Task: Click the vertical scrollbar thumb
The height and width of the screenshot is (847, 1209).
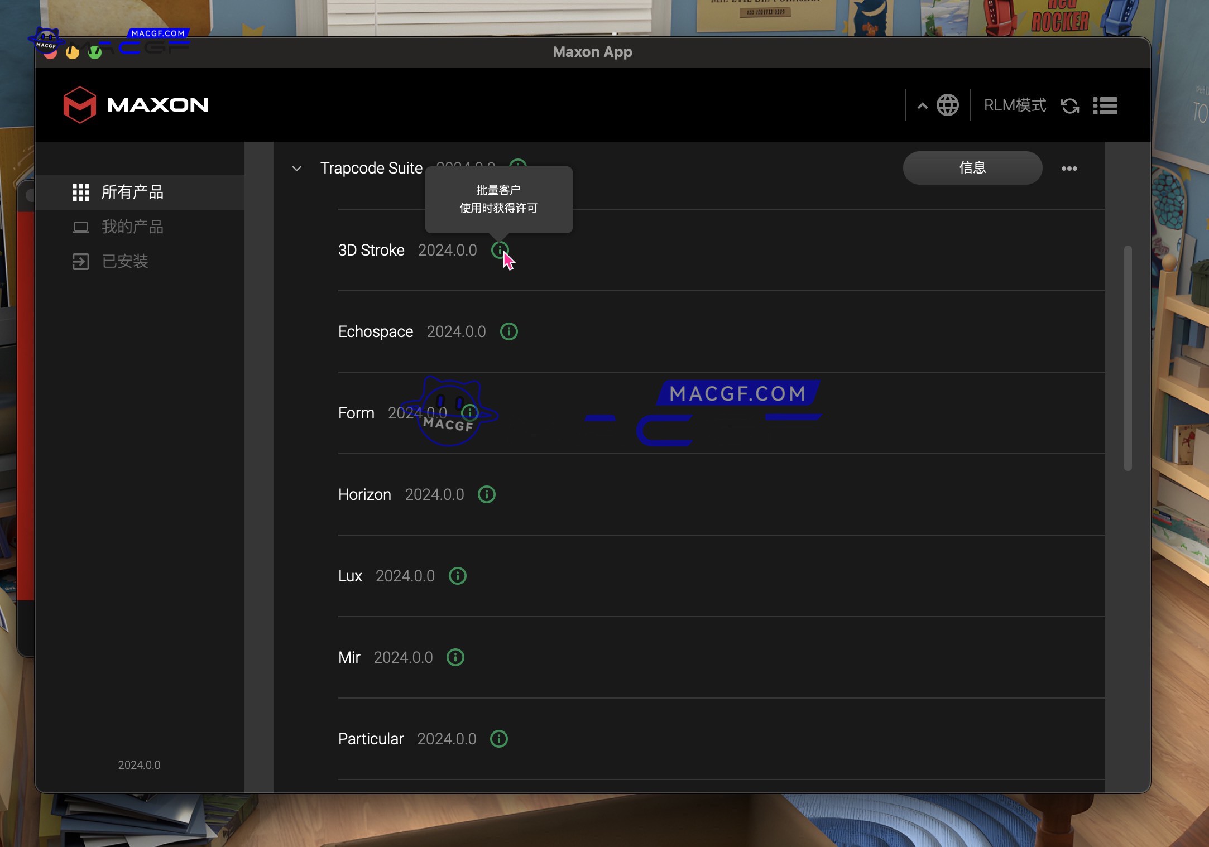Action: coord(1128,357)
